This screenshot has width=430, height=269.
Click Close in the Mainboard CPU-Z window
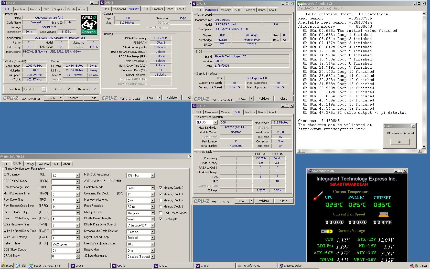pos(284,99)
